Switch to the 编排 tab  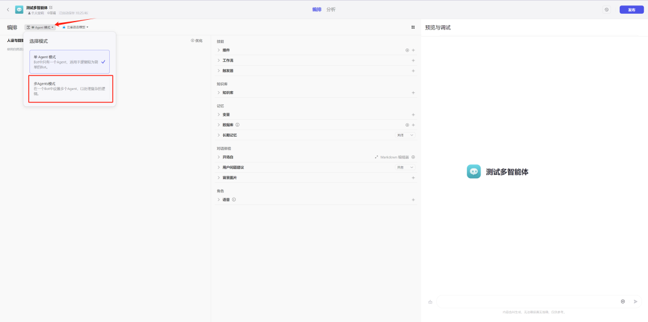pyautogui.click(x=317, y=10)
